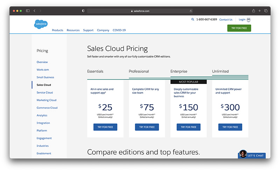Show the Safari tab overview icon
Viewport: 280px width, 171px height.
[266, 11]
